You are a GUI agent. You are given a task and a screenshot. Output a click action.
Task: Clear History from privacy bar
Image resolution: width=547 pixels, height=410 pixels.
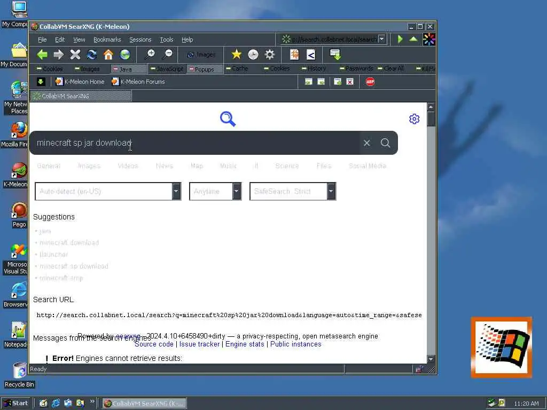pos(314,68)
